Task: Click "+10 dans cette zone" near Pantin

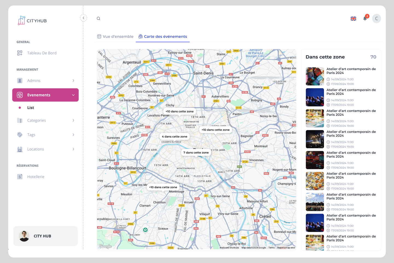Action: [x=216, y=130]
